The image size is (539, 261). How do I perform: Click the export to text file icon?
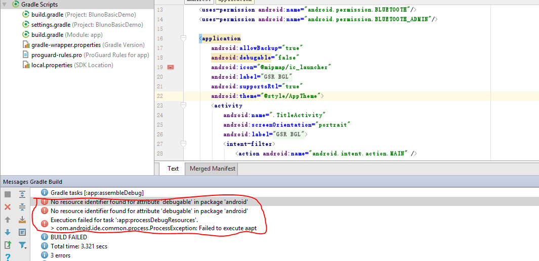8,245
